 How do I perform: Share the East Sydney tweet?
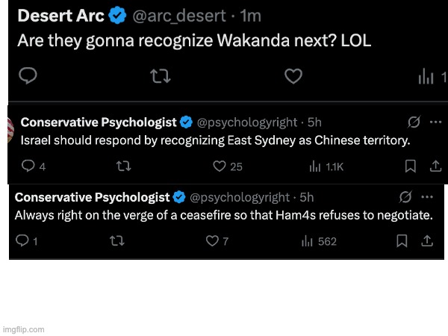pos(435,166)
